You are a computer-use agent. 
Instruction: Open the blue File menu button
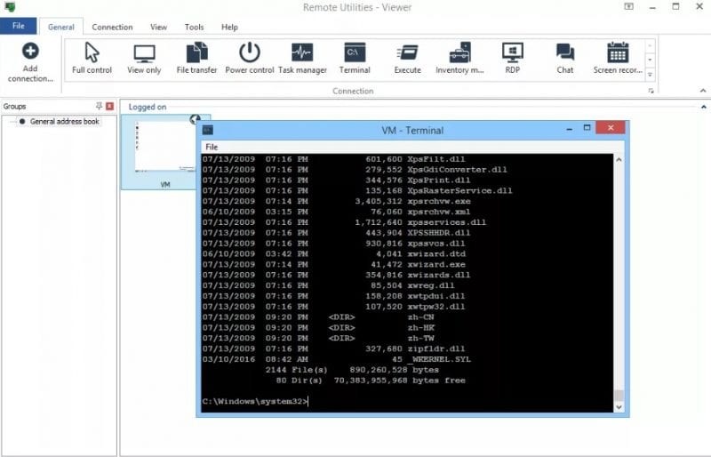(18, 27)
